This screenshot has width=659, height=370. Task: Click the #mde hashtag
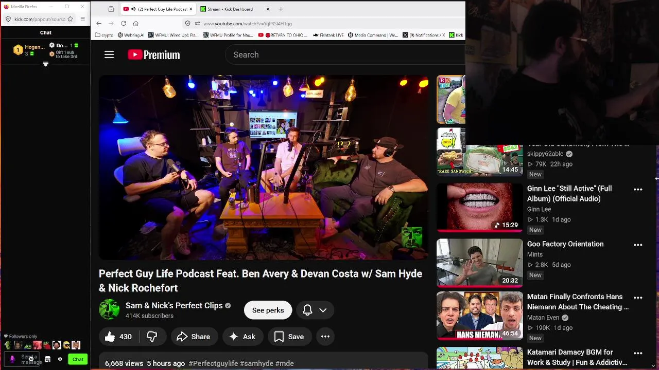pos(285,363)
